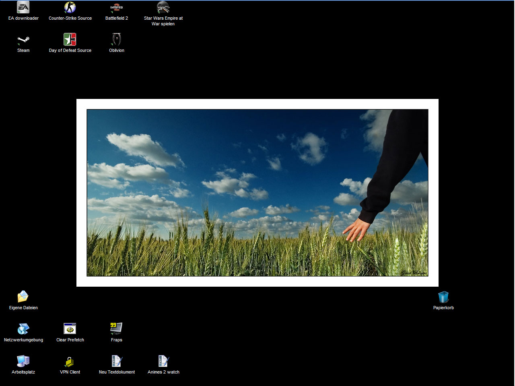Viewport: 515px width, 386px height.
Task: Select the VPN Client icon
Action: click(x=70, y=361)
